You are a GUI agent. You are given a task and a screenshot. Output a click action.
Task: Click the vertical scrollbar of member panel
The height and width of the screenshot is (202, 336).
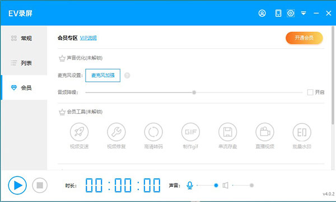[x=333, y=75]
